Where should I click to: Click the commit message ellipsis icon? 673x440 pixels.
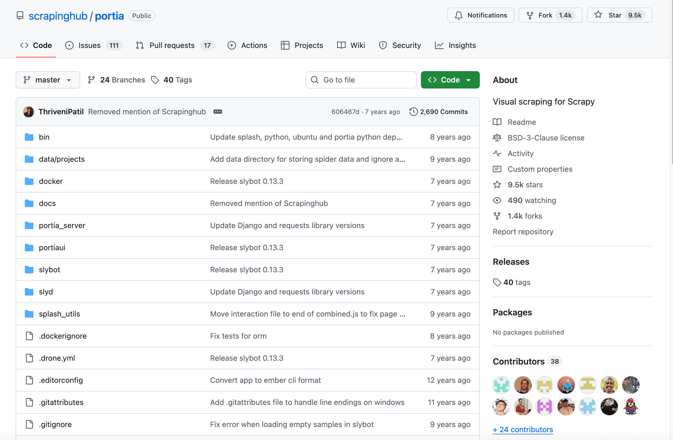tap(218, 112)
